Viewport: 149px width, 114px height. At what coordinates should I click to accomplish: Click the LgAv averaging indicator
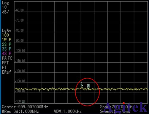(7, 31)
